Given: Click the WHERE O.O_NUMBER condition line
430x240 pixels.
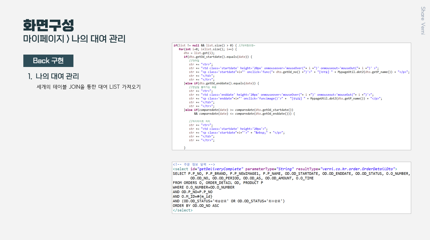Looking at the screenshot, I should [x=204, y=187].
